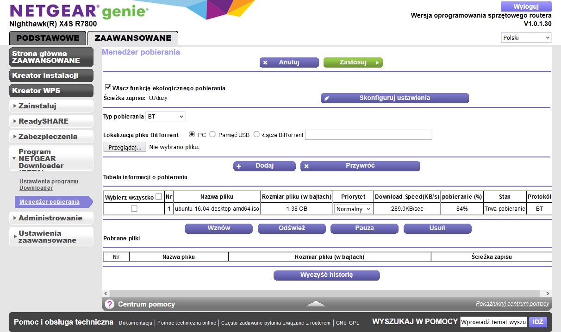The image size is (561, 332).
Task: Click the horizontal scrollbar left arrow
Action: [105, 294]
